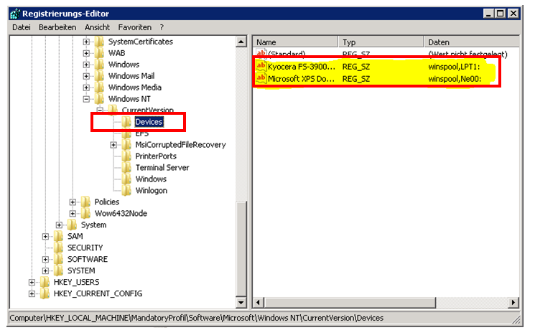This screenshot has height=335, width=535.
Task: Expand the Wow6432Node key
Action: [73, 214]
